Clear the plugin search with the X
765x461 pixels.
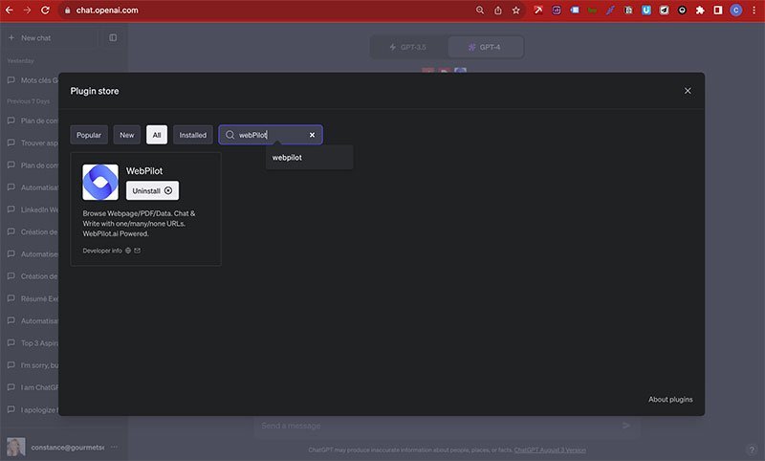click(x=313, y=135)
